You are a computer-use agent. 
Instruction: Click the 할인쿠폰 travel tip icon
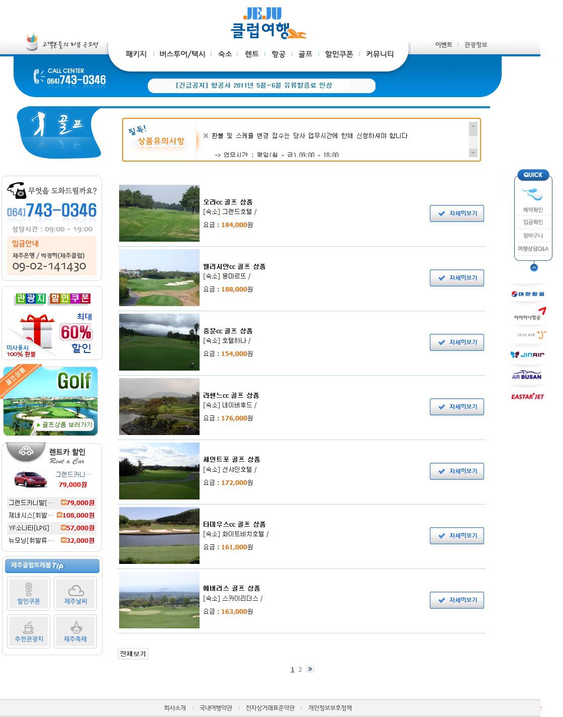tap(29, 594)
